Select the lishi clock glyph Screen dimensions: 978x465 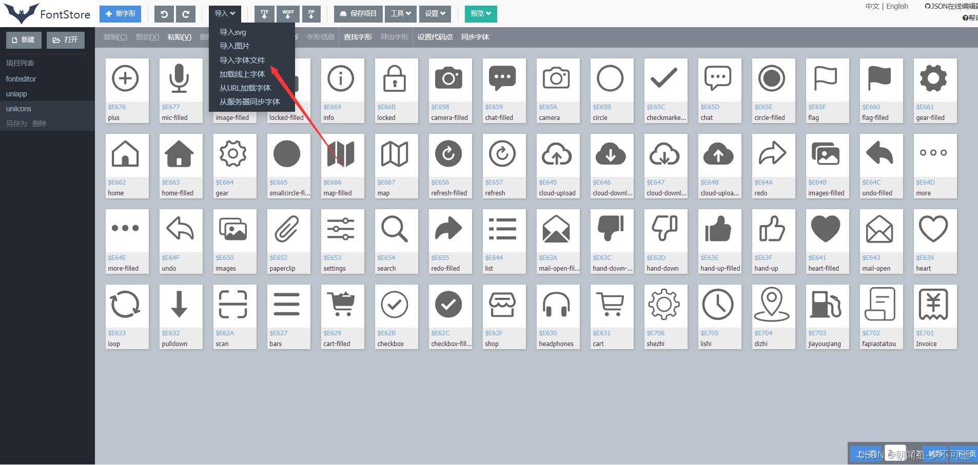(720, 317)
